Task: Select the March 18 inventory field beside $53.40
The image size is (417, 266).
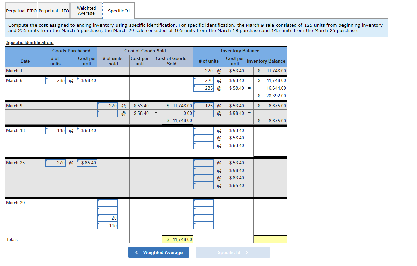Action: click(204, 130)
